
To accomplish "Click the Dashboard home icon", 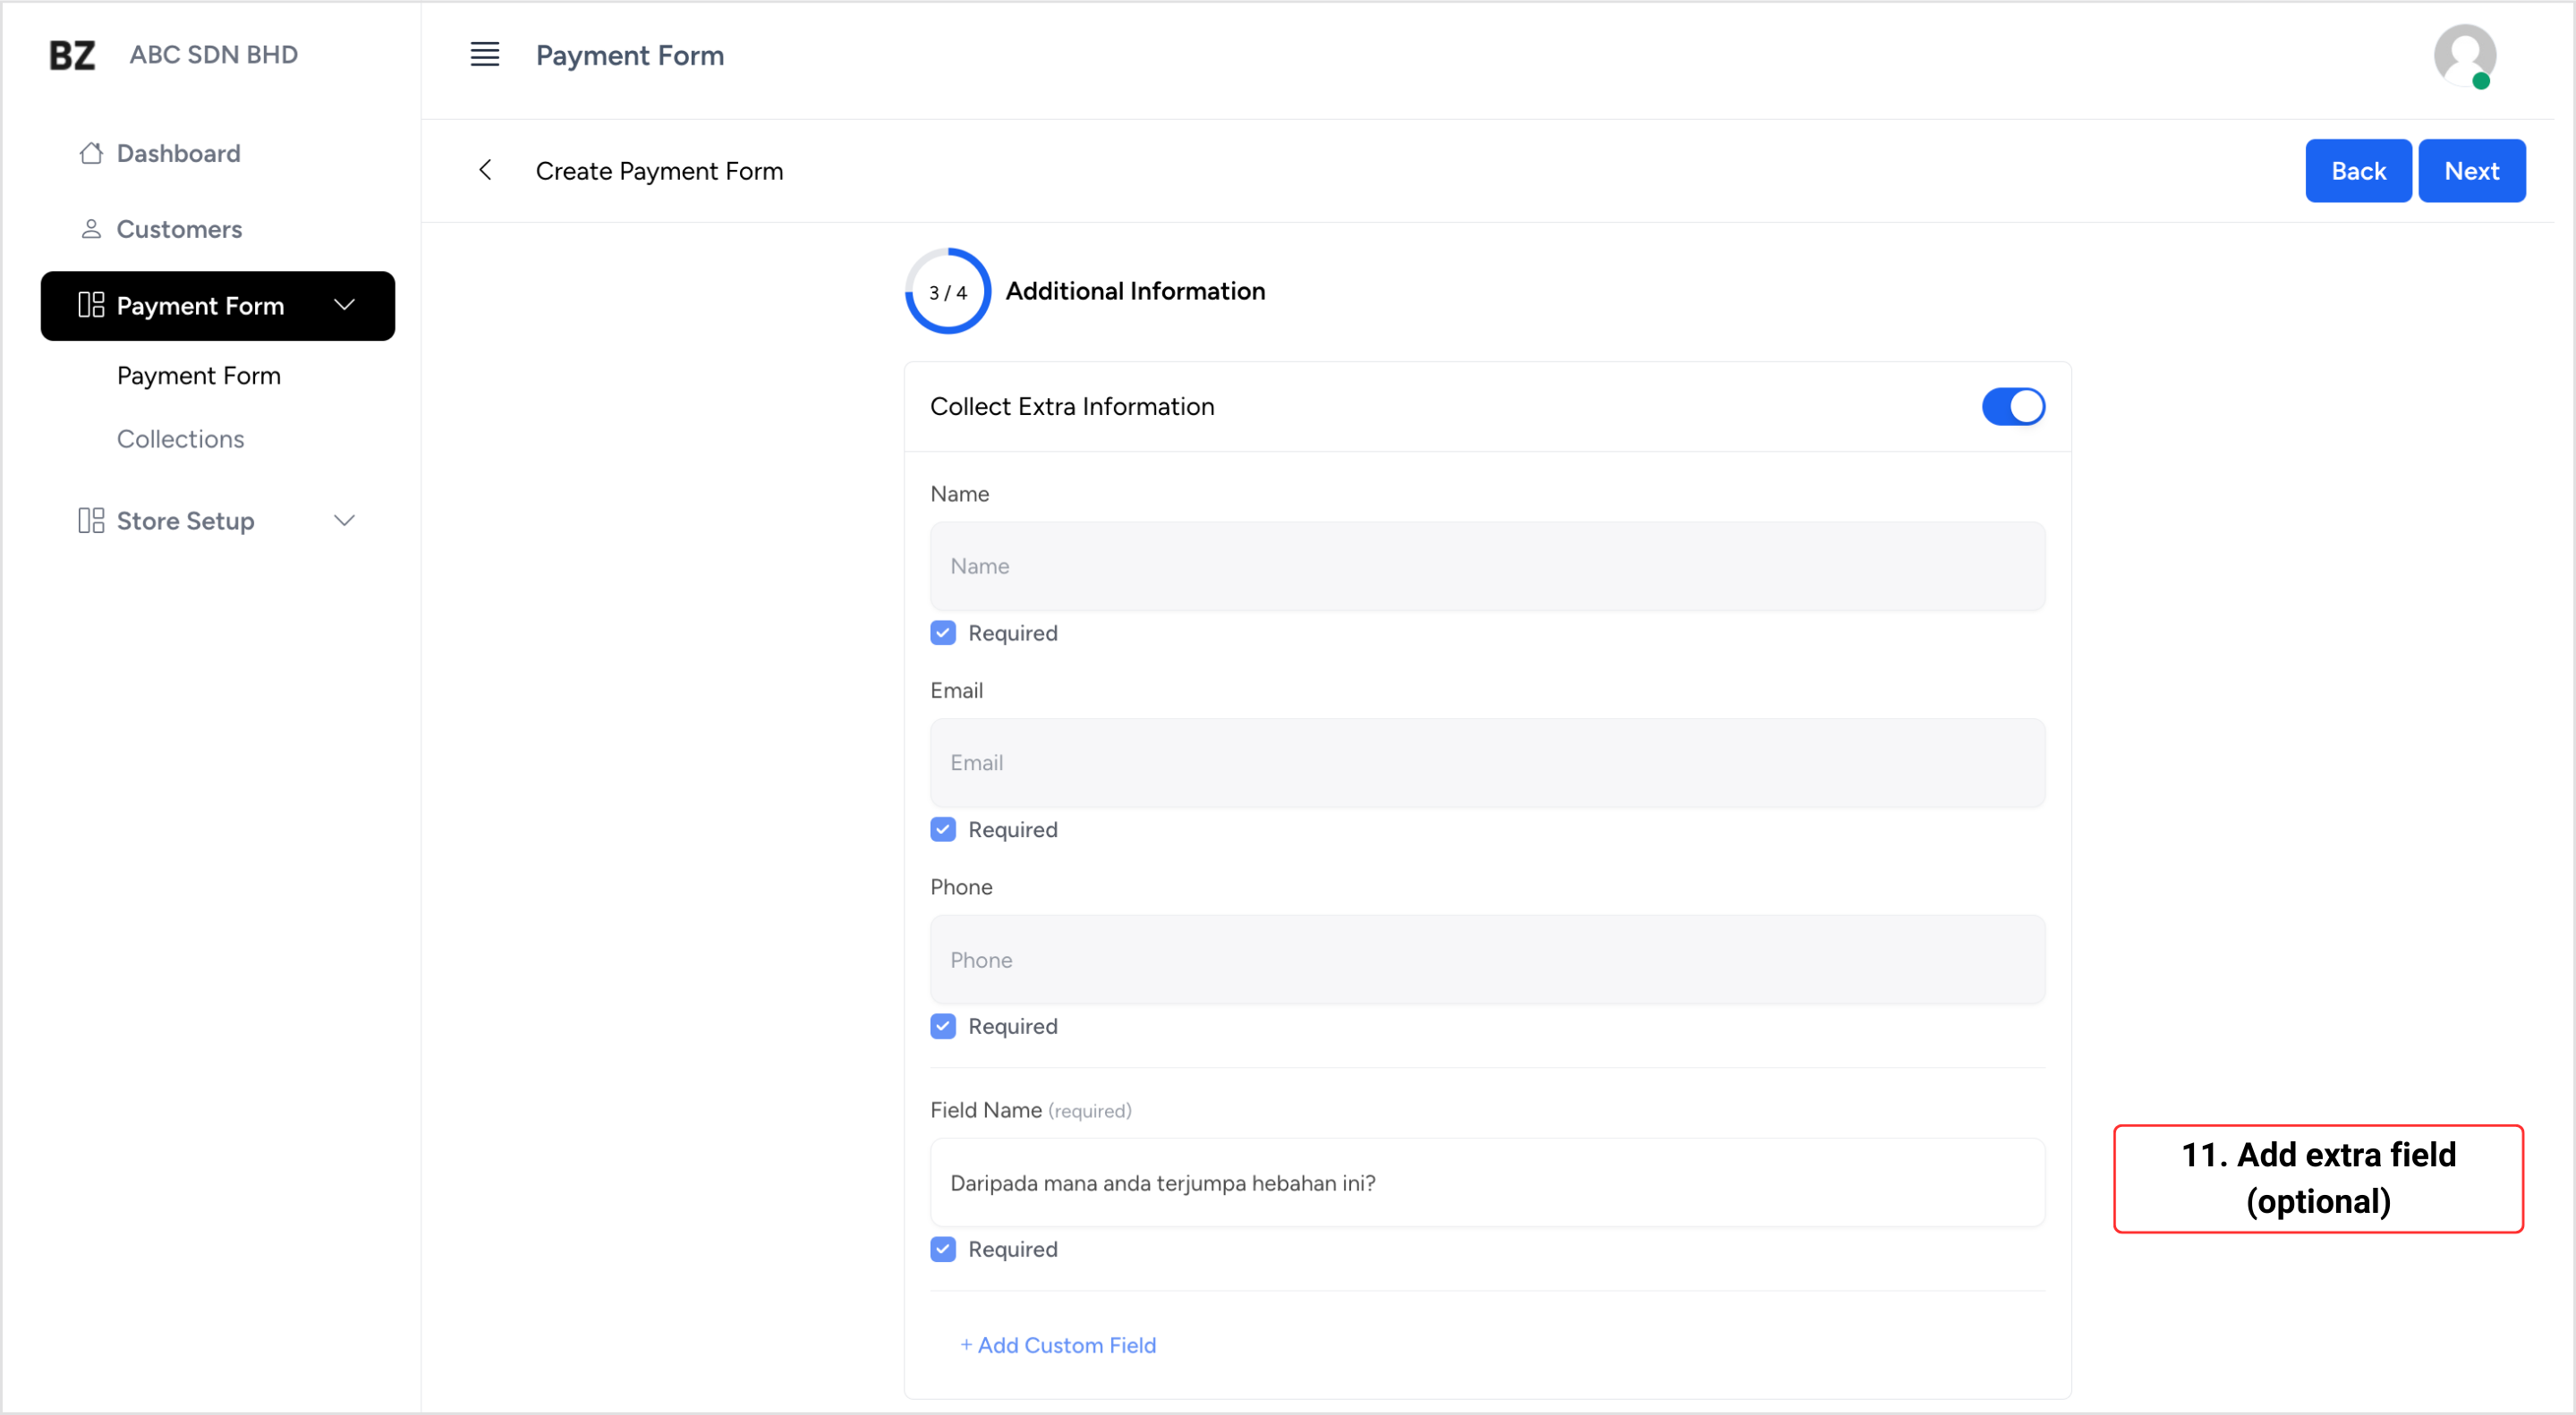I will tap(91, 153).
